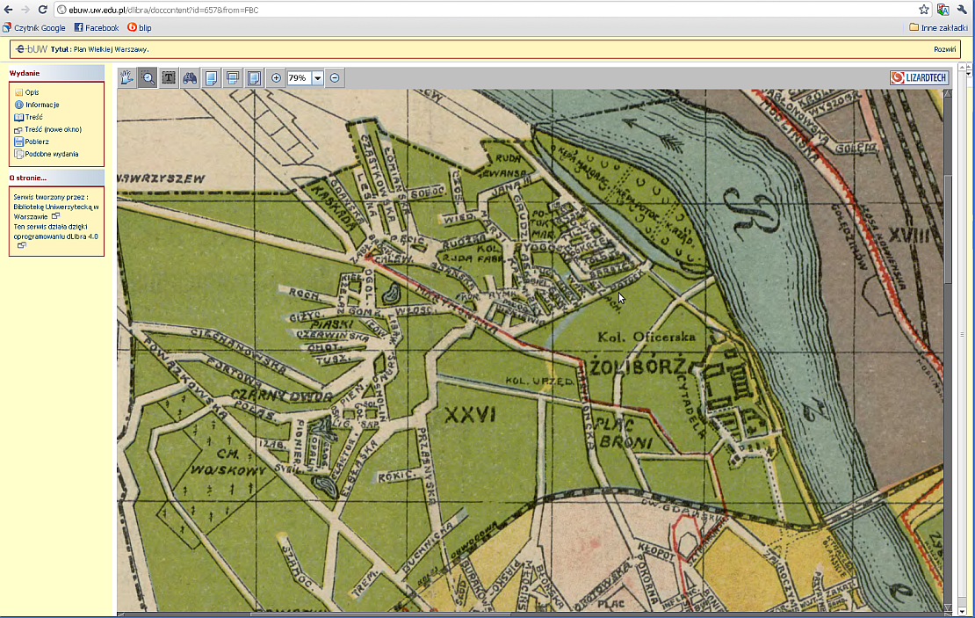The image size is (975, 618).
Task: Reload the page
Action: (x=43, y=10)
